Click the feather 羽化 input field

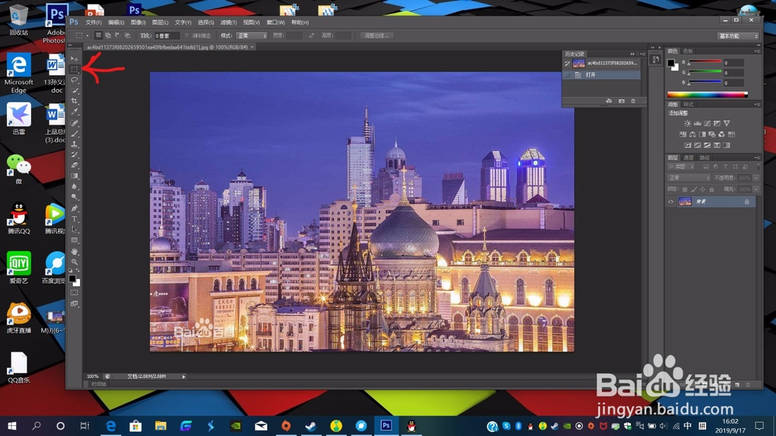click(166, 36)
